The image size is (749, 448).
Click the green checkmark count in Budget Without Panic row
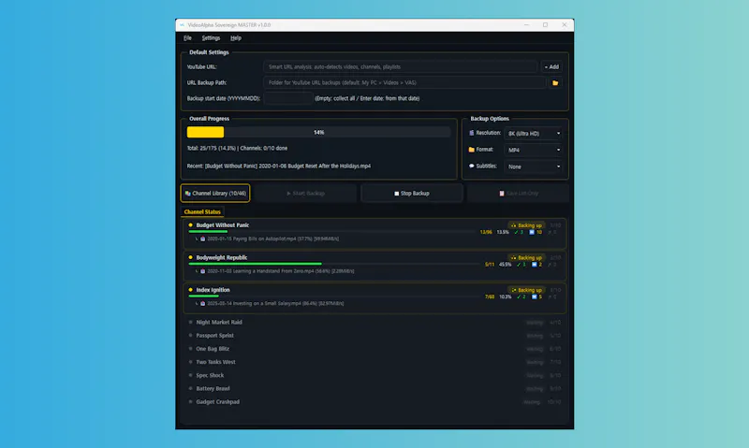[519, 232]
